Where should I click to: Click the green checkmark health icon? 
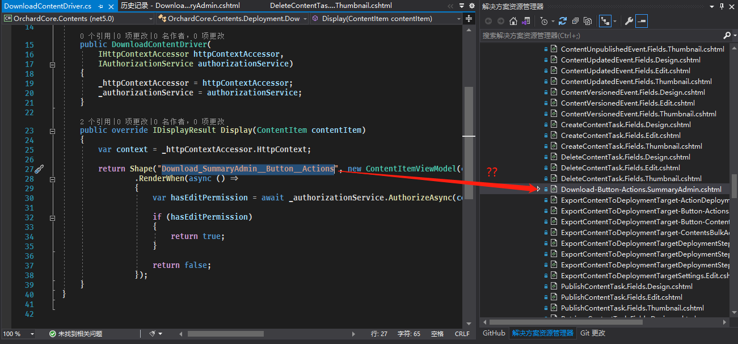[52, 334]
